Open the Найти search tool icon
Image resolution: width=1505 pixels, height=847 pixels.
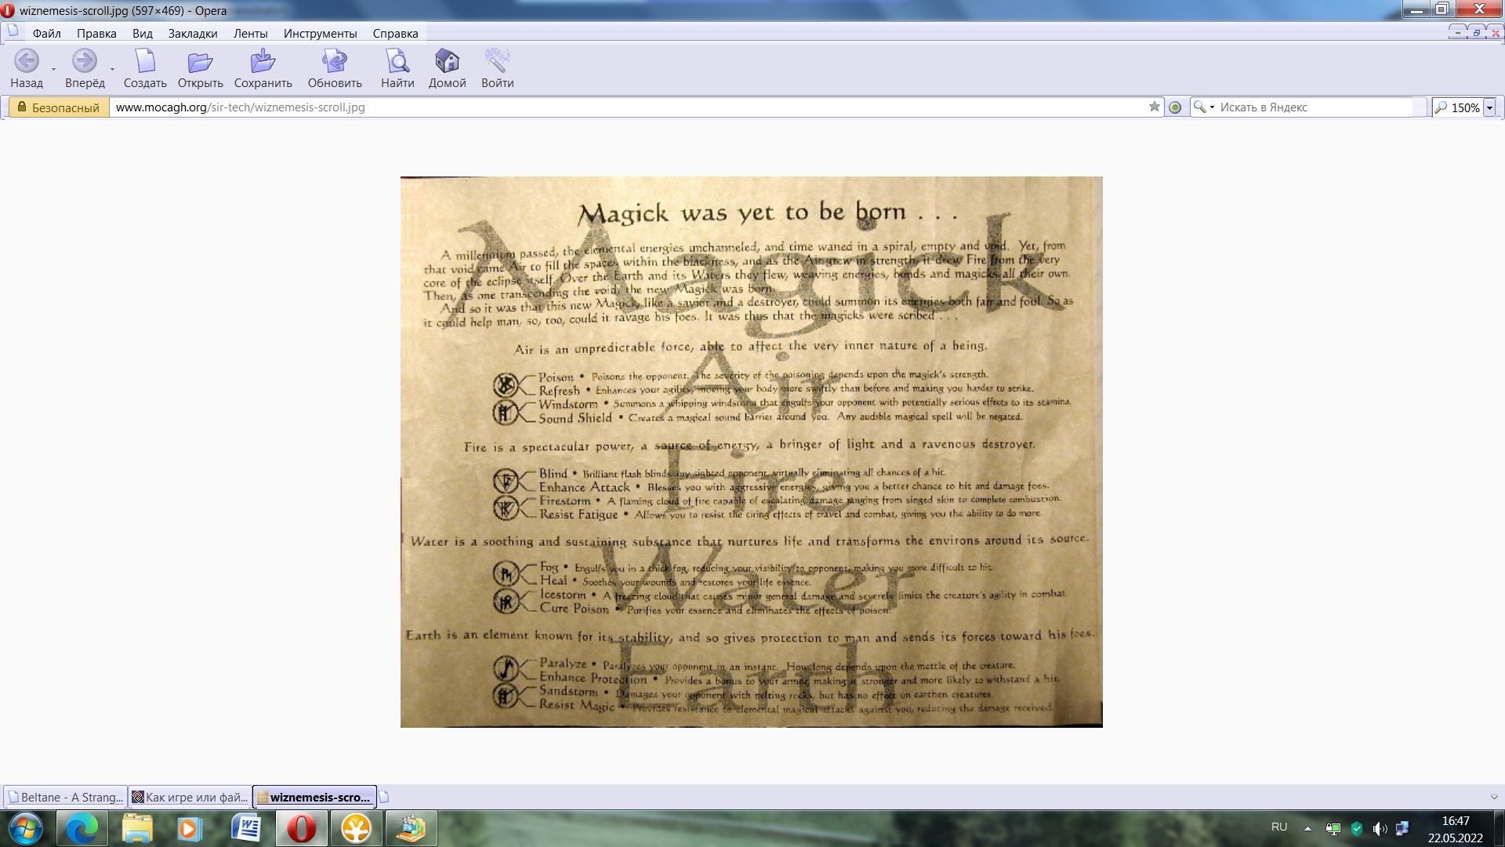pyautogui.click(x=397, y=61)
